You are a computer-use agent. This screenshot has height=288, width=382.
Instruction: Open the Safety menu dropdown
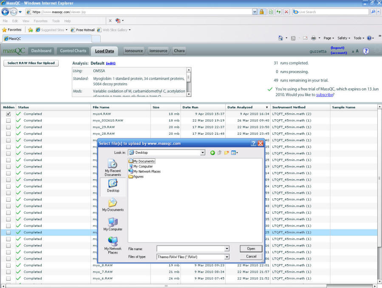tap(343, 38)
